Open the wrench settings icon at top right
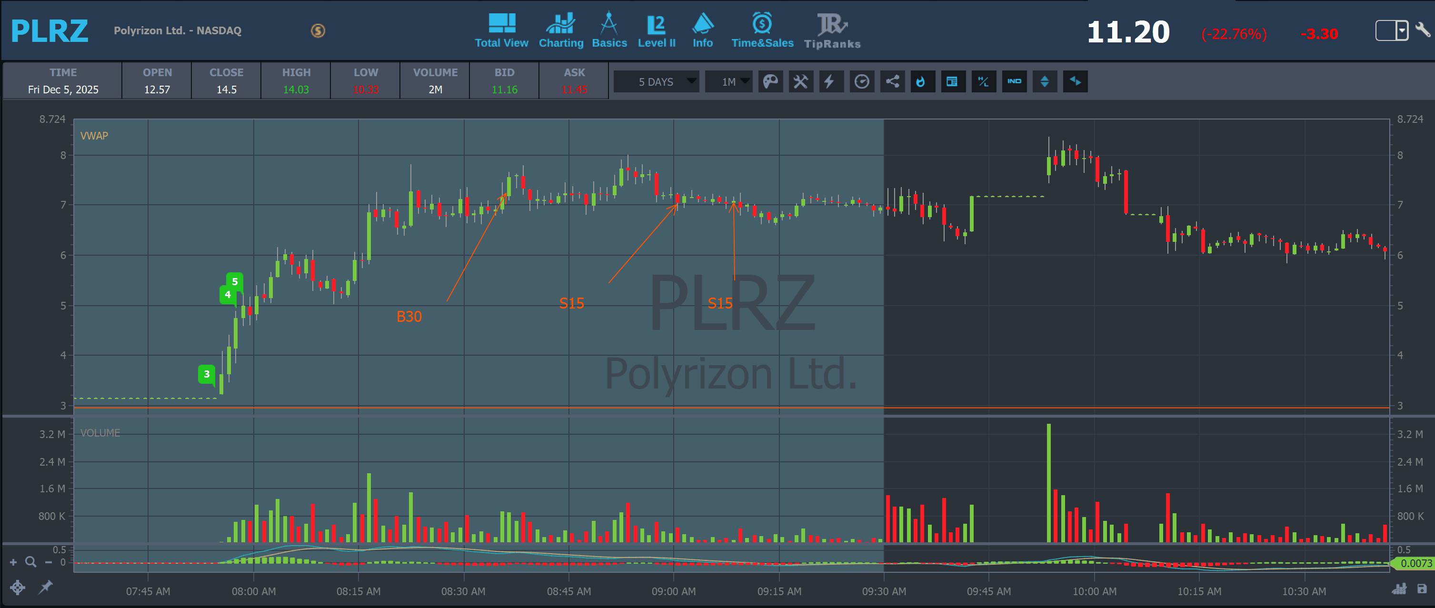This screenshot has height=608, width=1435. point(1422,30)
